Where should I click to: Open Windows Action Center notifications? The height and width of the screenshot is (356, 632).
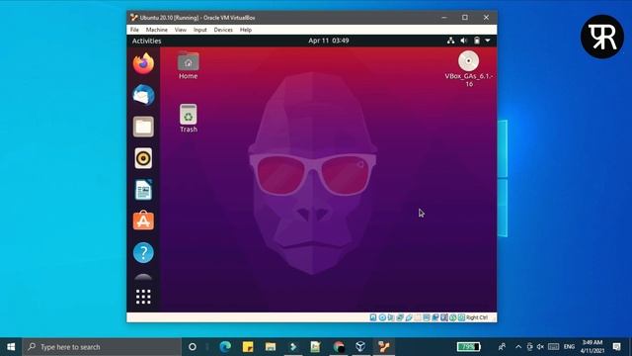[616, 347]
